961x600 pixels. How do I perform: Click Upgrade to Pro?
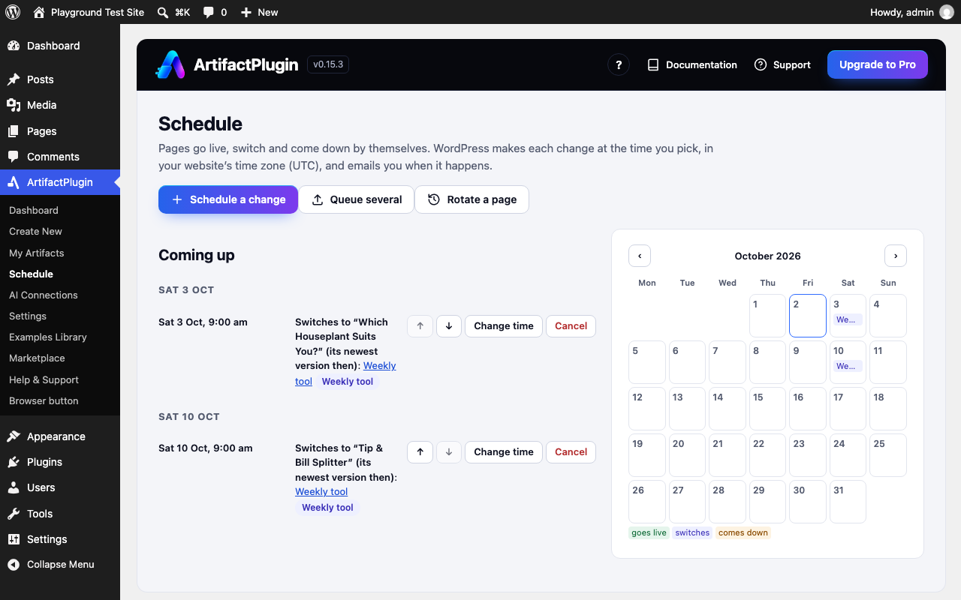point(878,64)
